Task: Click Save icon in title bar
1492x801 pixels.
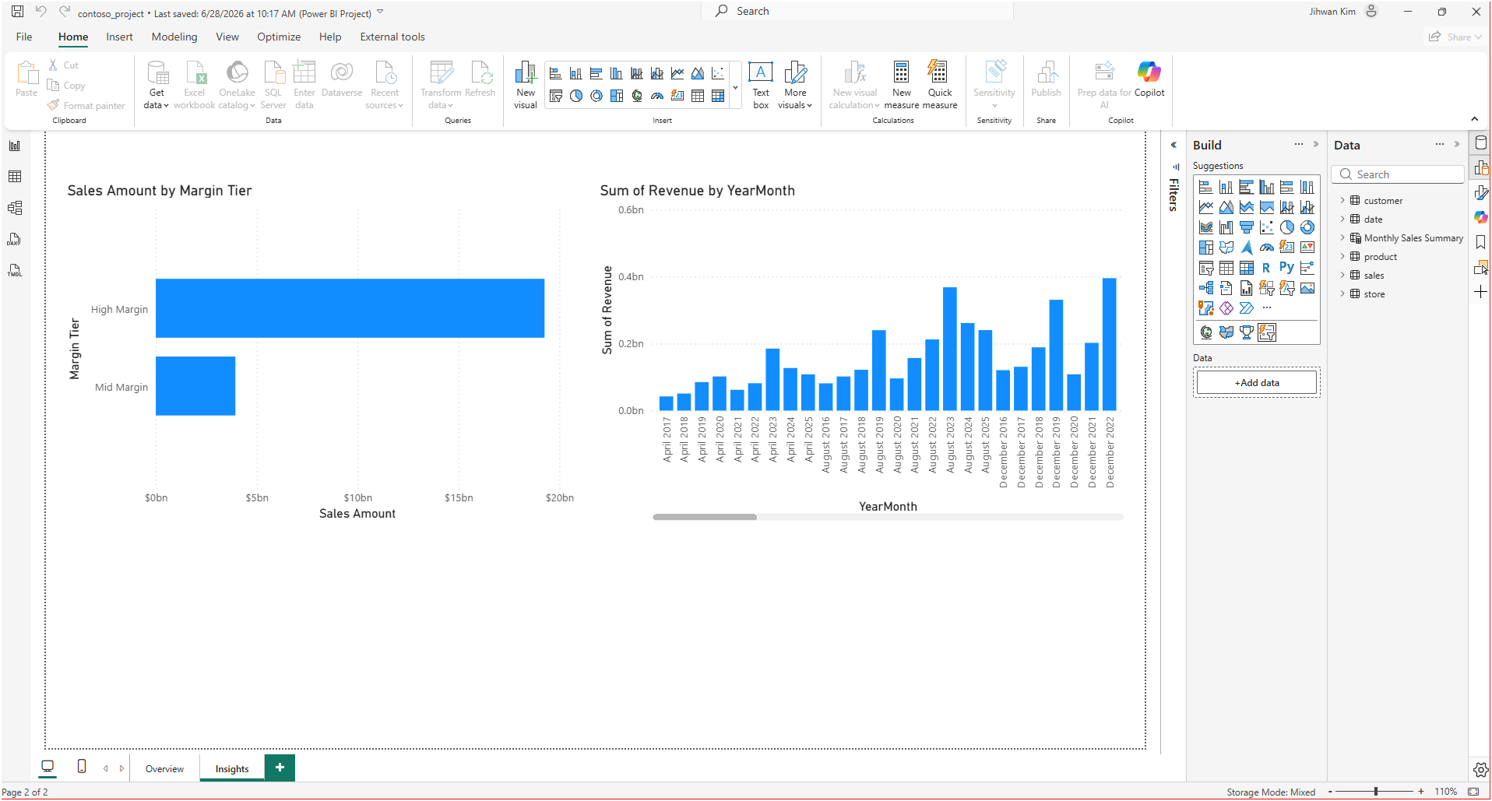Action: (17, 12)
